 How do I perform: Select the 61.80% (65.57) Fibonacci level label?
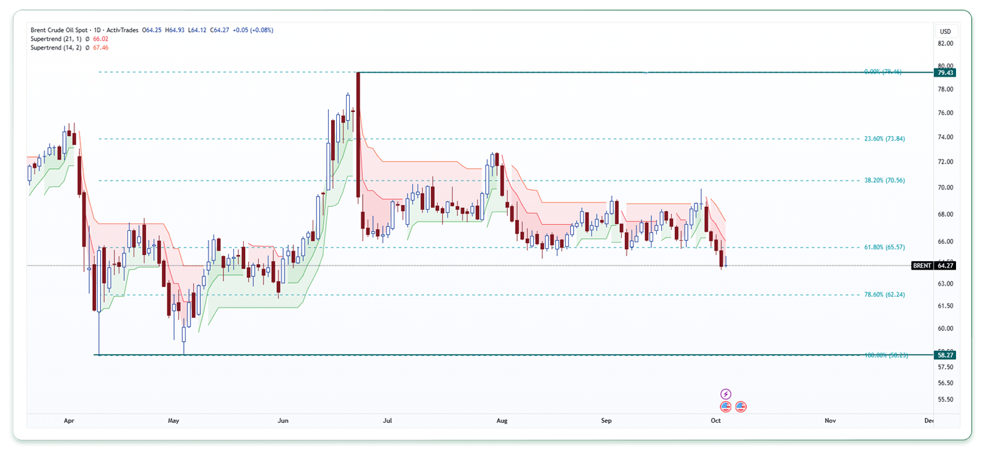[884, 247]
